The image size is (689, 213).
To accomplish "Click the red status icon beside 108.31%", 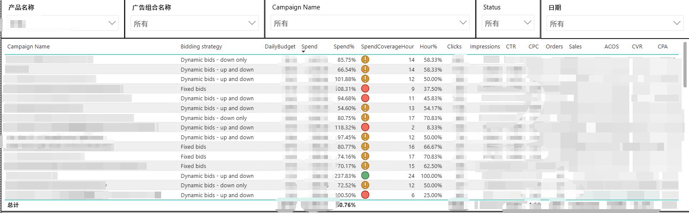I will tap(365, 88).
